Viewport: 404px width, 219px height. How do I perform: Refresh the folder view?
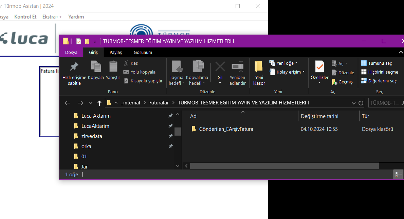pyautogui.click(x=361, y=103)
